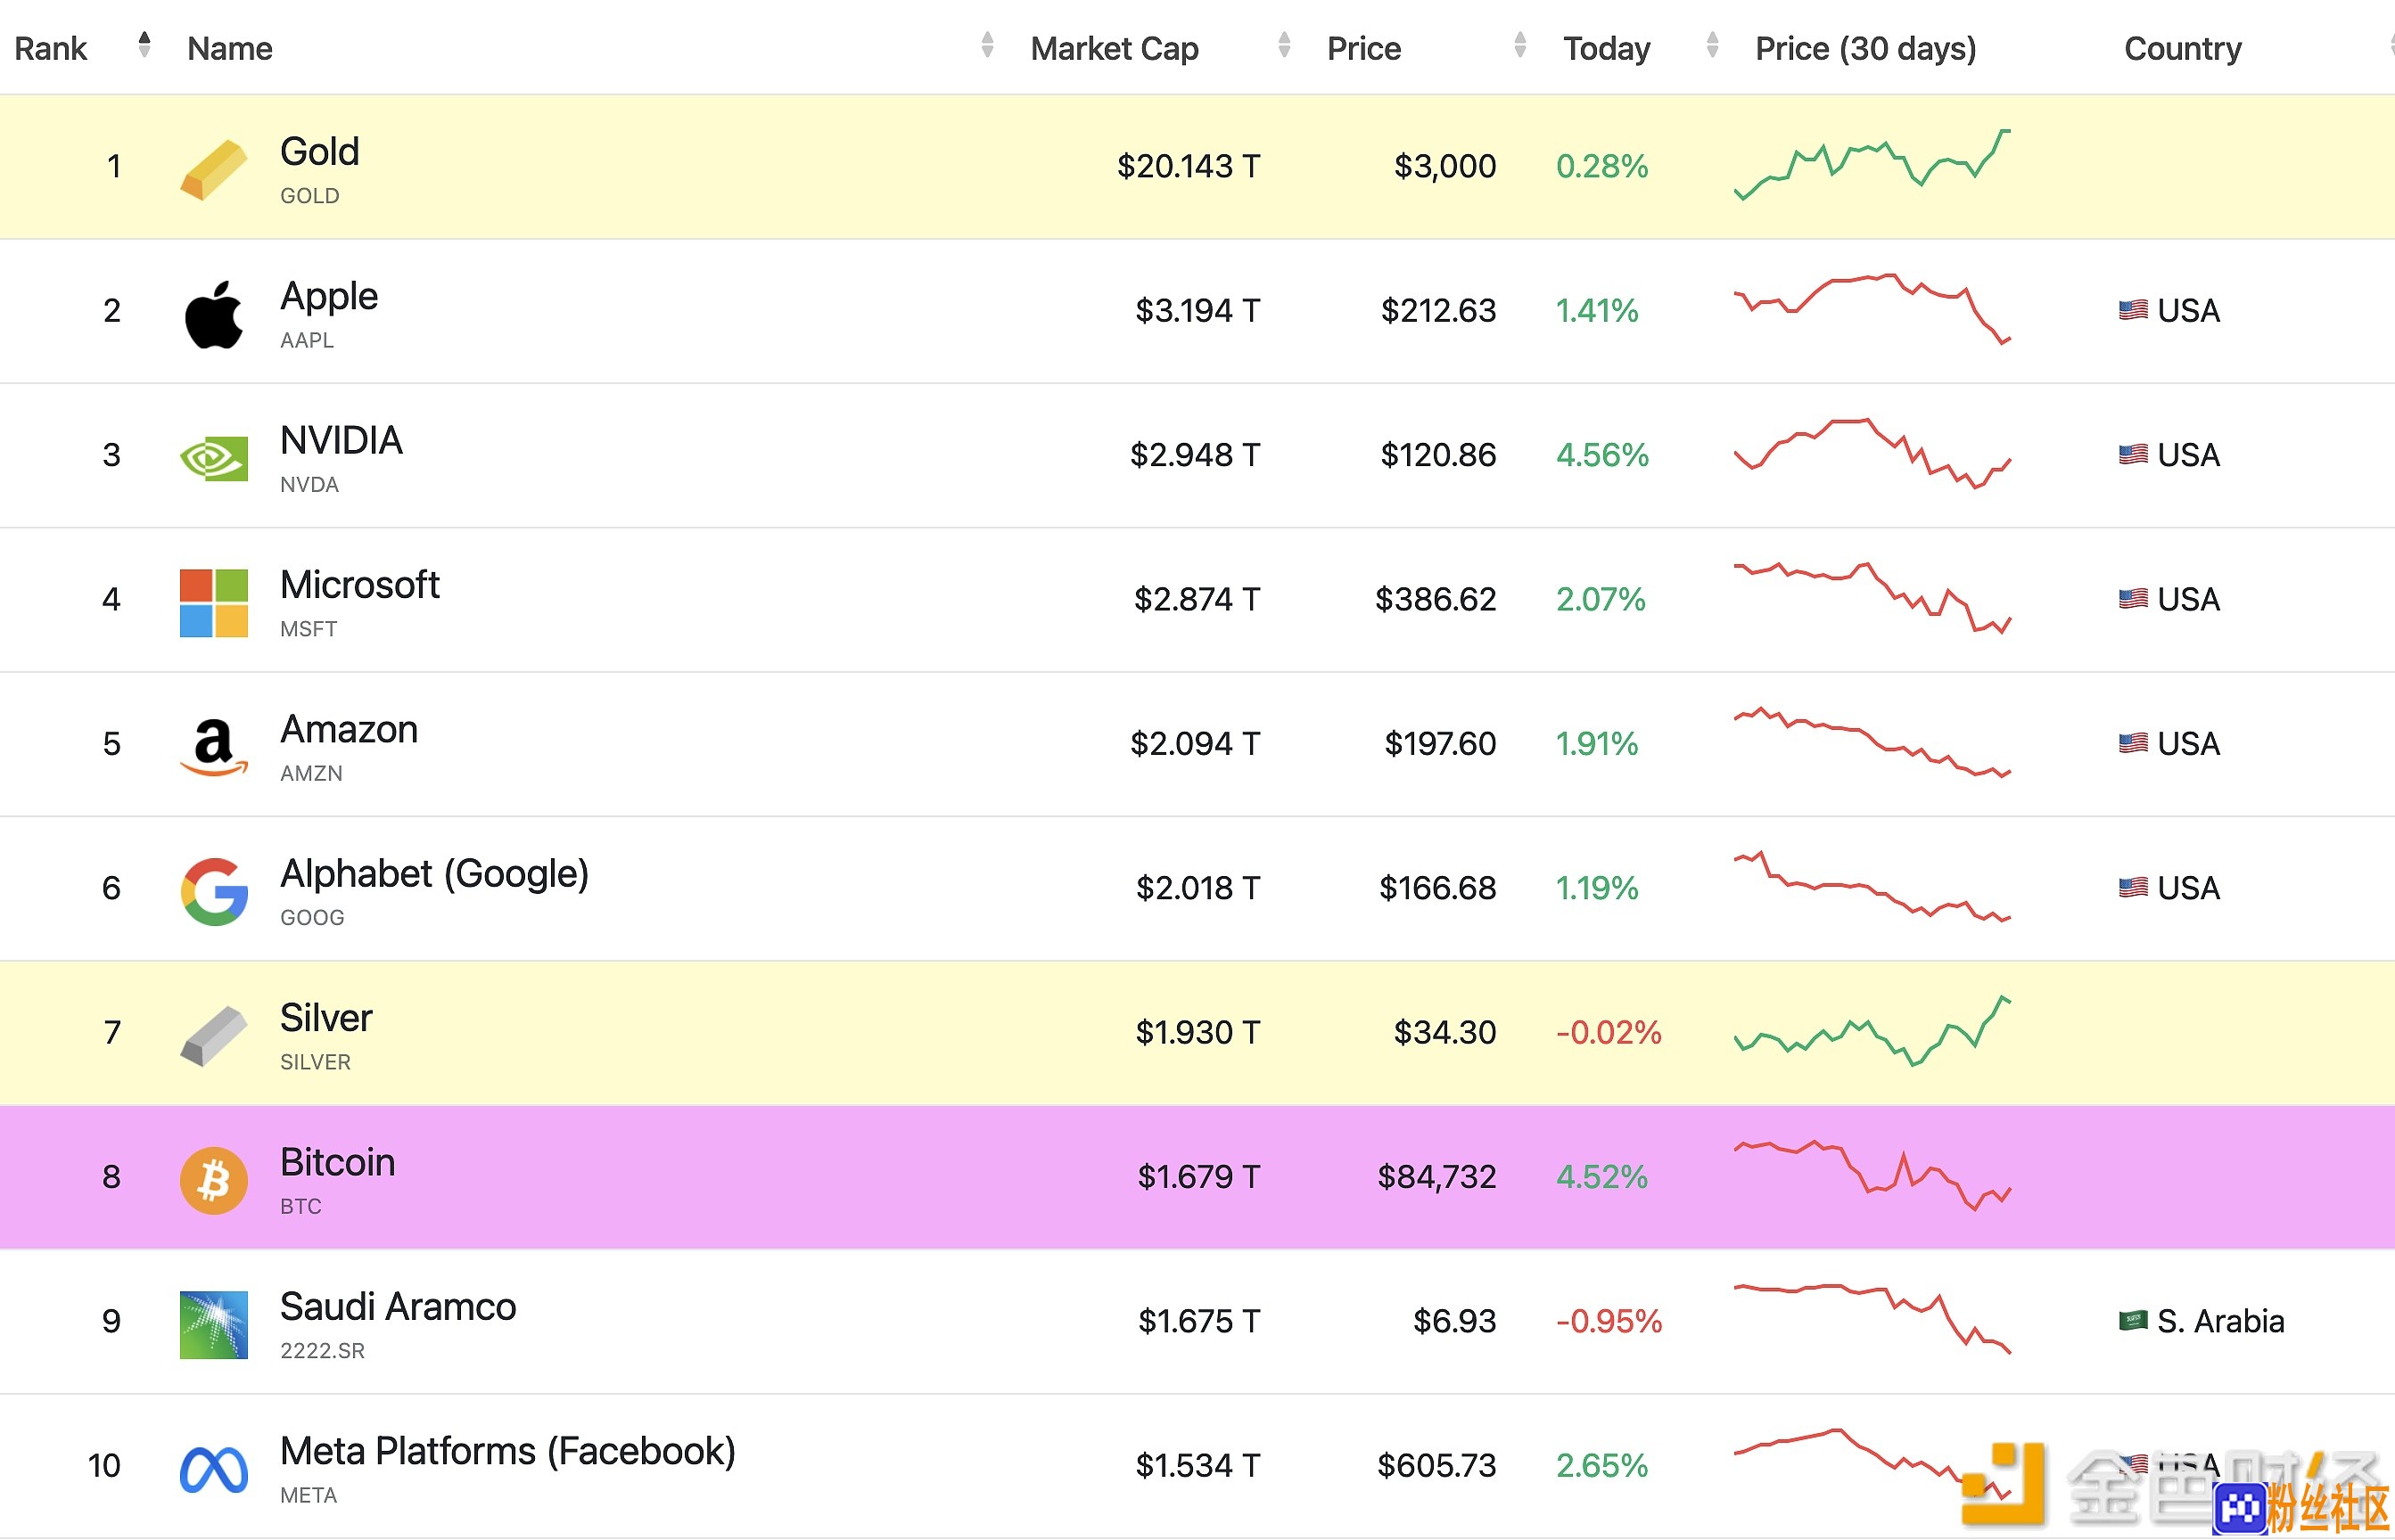
Task: Click the Apple logo icon
Action: point(213,314)
